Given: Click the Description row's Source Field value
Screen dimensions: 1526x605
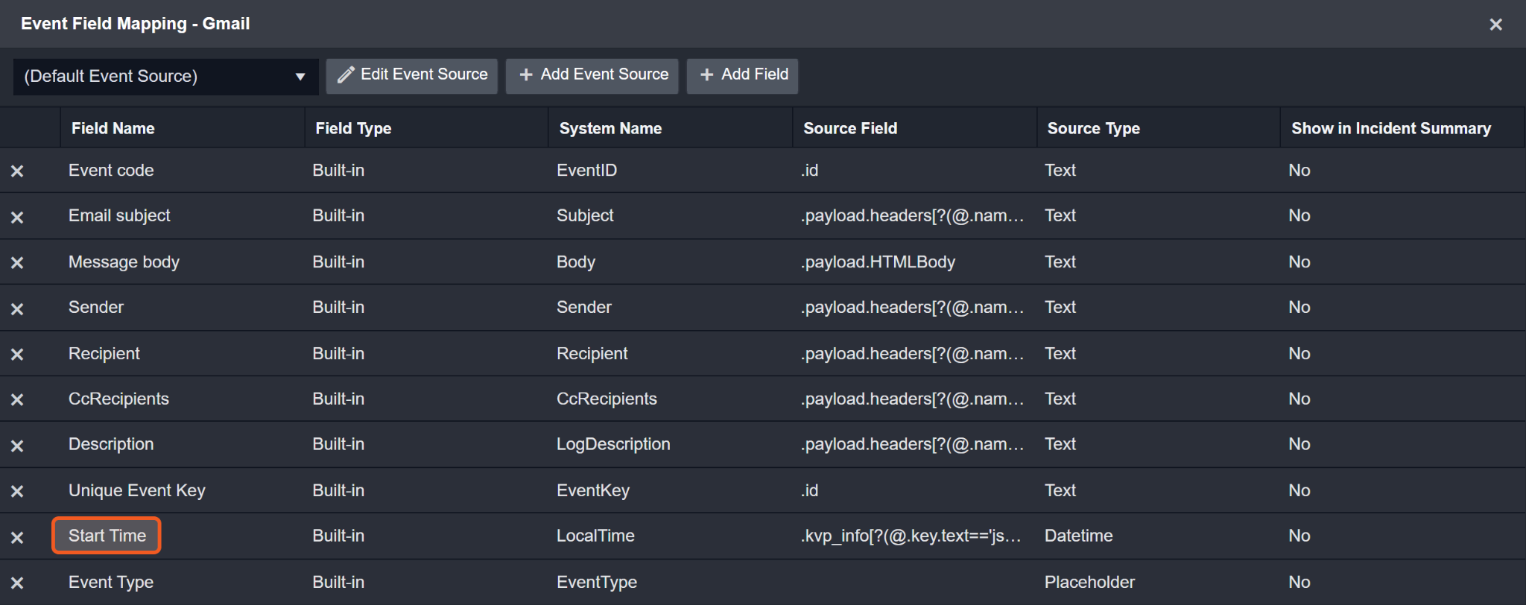Looking at the screenshot, I should (911, 445).
